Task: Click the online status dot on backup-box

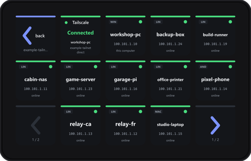Action: [x=185, y=22]
